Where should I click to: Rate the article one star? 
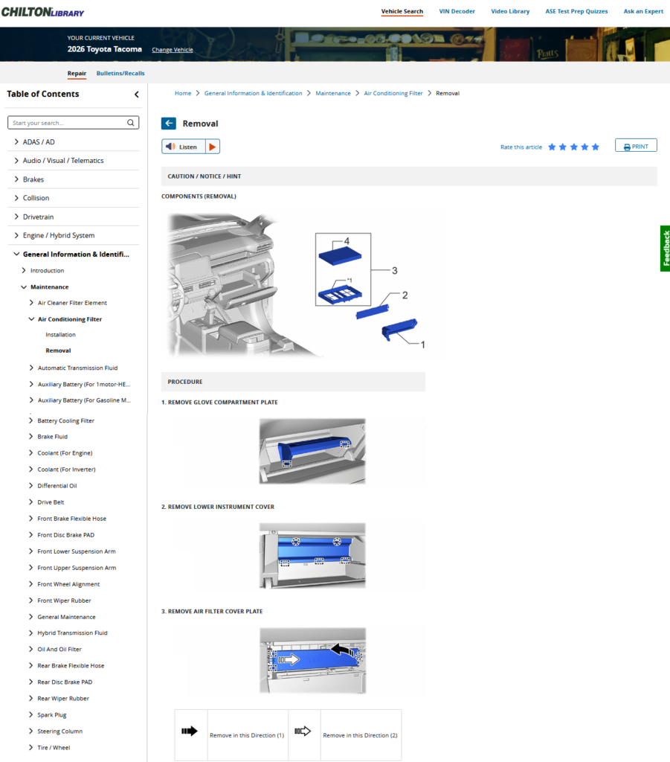point(552,147)
